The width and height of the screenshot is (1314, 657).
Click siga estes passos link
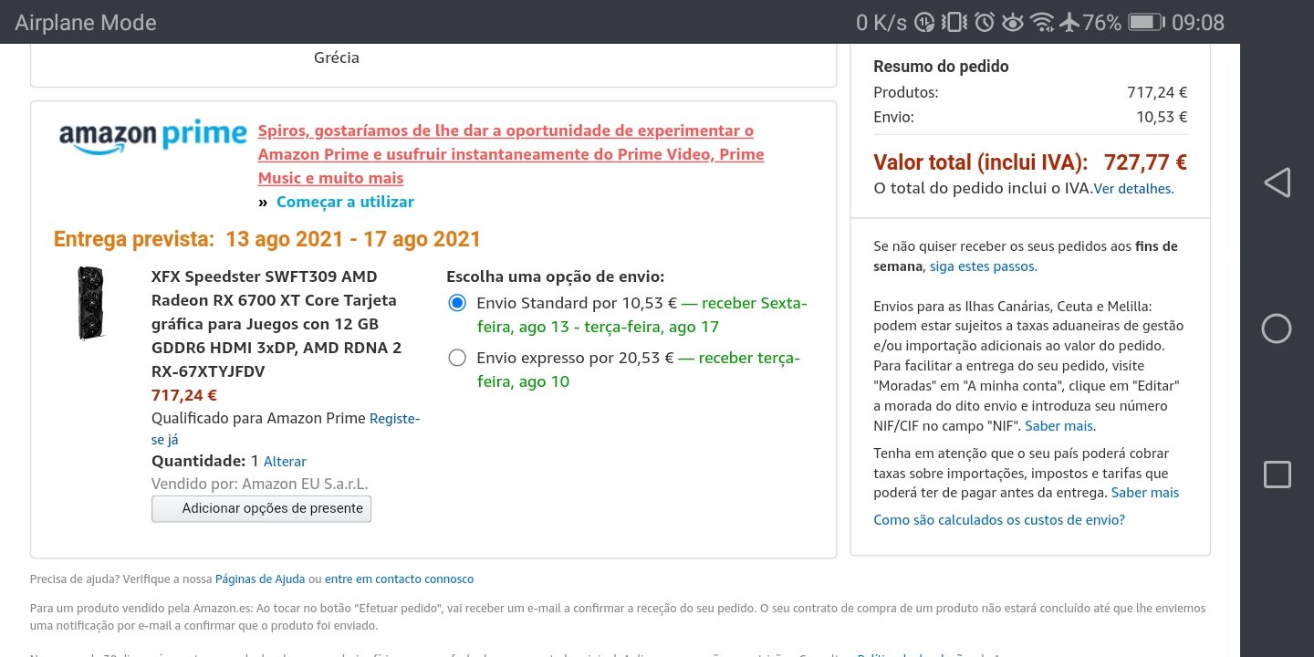click(983, 266)
